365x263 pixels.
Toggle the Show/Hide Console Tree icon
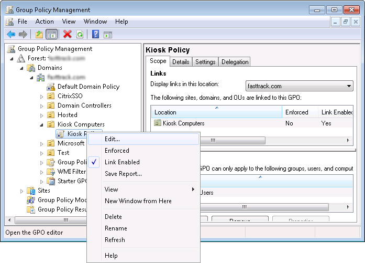pos(51,35)
